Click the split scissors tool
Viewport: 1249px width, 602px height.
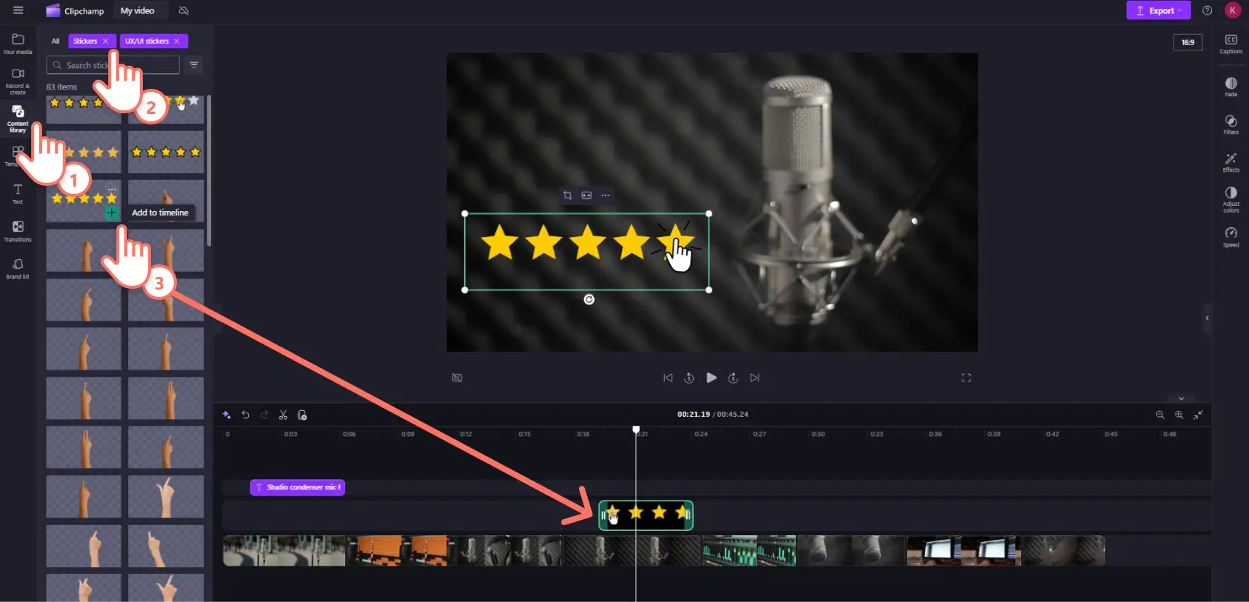point(283,415)
